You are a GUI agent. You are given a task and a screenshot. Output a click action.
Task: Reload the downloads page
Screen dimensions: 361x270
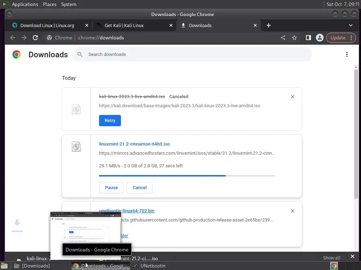pyautogui.click(x=35, y=38)
